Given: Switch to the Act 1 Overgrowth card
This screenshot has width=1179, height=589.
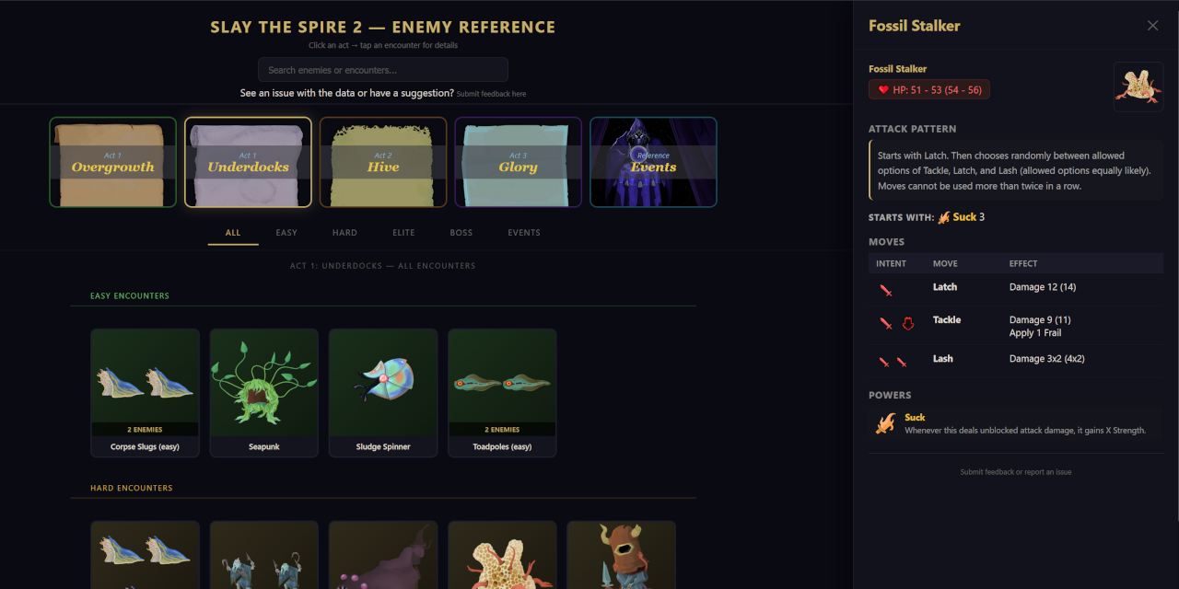Looking at the screenshot, I should pyautogui.click(x=112, y=162).
